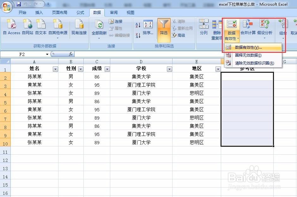Viewport: 297px width, 197px height.
Task: Expand the 假设分析 dropdown arrow
Action: point(264,38)
